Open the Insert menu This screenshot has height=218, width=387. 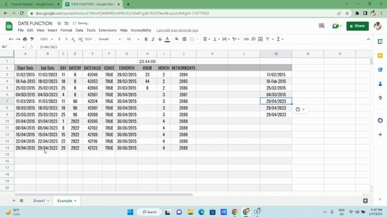click(53, 30)
